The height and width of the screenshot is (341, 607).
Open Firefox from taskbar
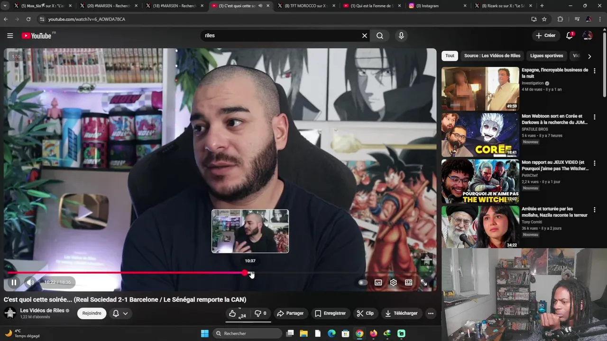pos(374,333)
